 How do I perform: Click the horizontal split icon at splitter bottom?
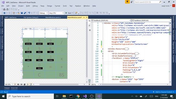pos(89,82)
